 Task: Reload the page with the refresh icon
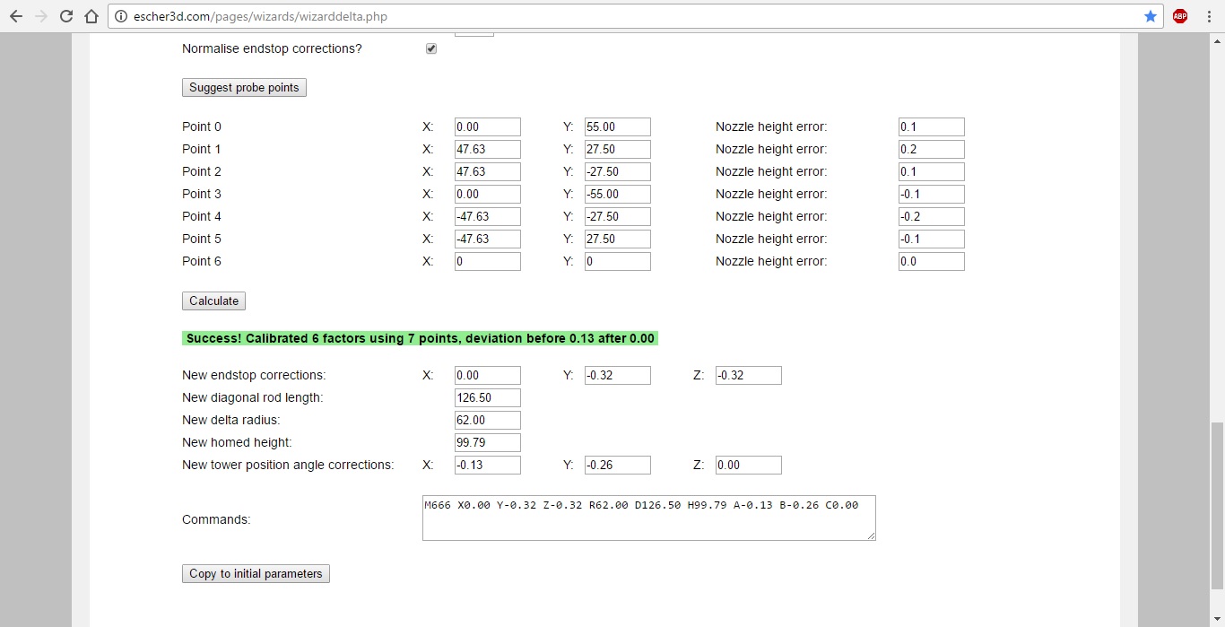point(66,16)
